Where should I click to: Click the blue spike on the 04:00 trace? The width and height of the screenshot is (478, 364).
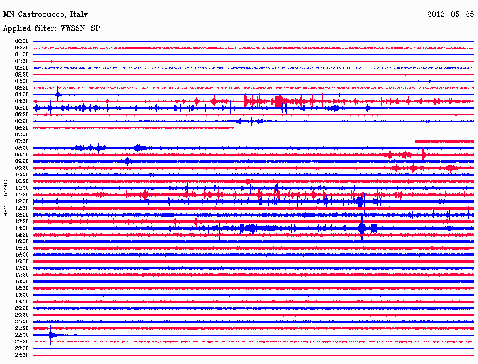58,94
